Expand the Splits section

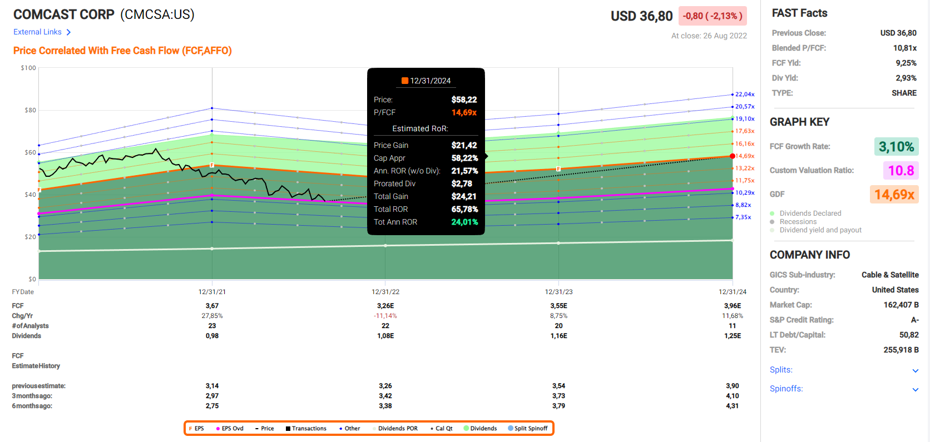coord(915,371)
